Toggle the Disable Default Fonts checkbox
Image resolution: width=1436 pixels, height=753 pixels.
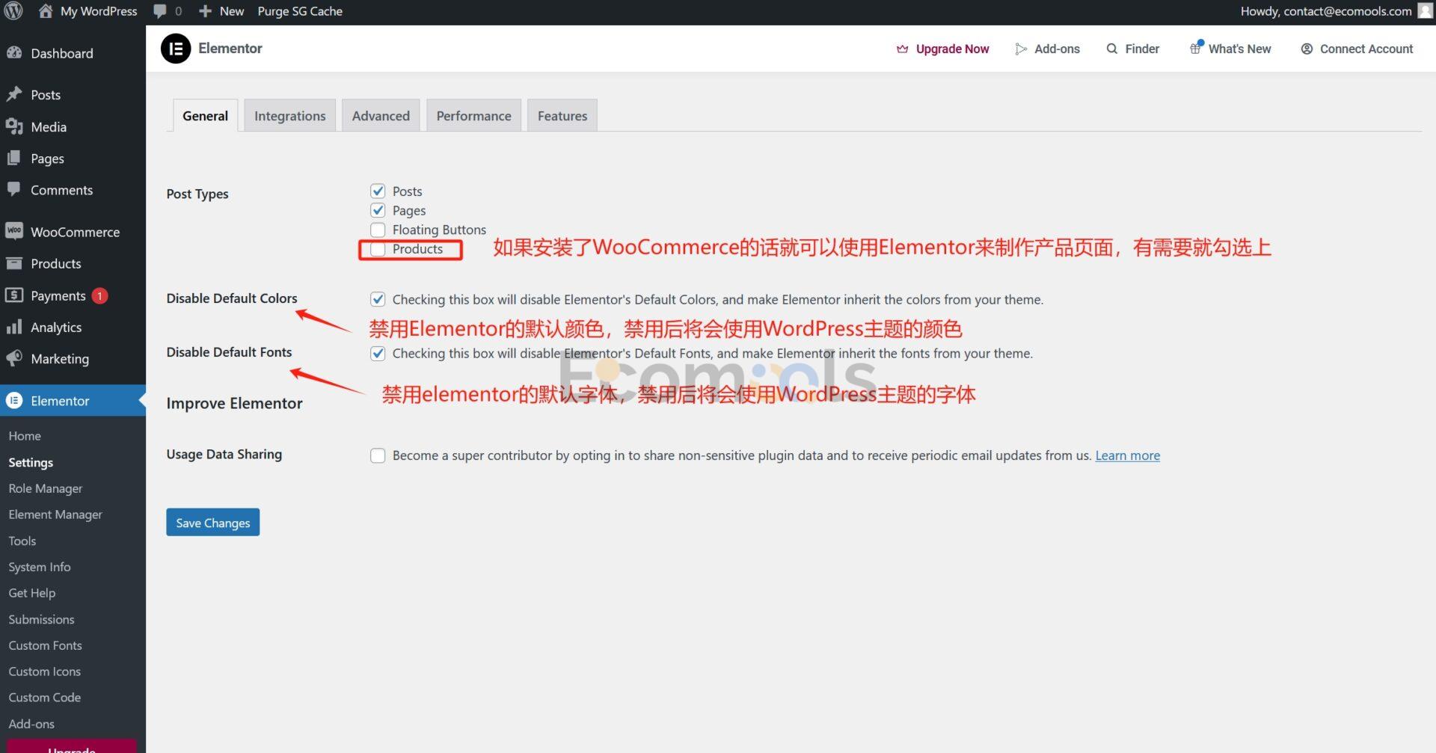378,353
